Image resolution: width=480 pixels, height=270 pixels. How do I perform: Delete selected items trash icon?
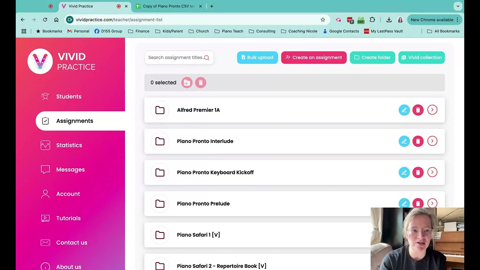[201, 82]
